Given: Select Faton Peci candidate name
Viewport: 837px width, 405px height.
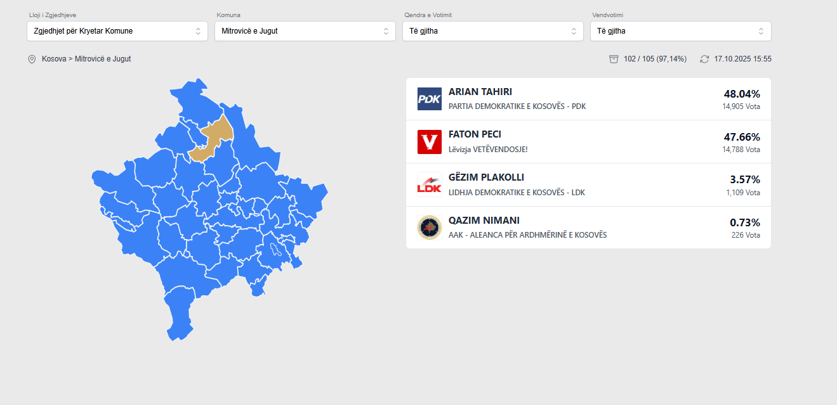Looking at the screenshot, I should click(475, 134).
